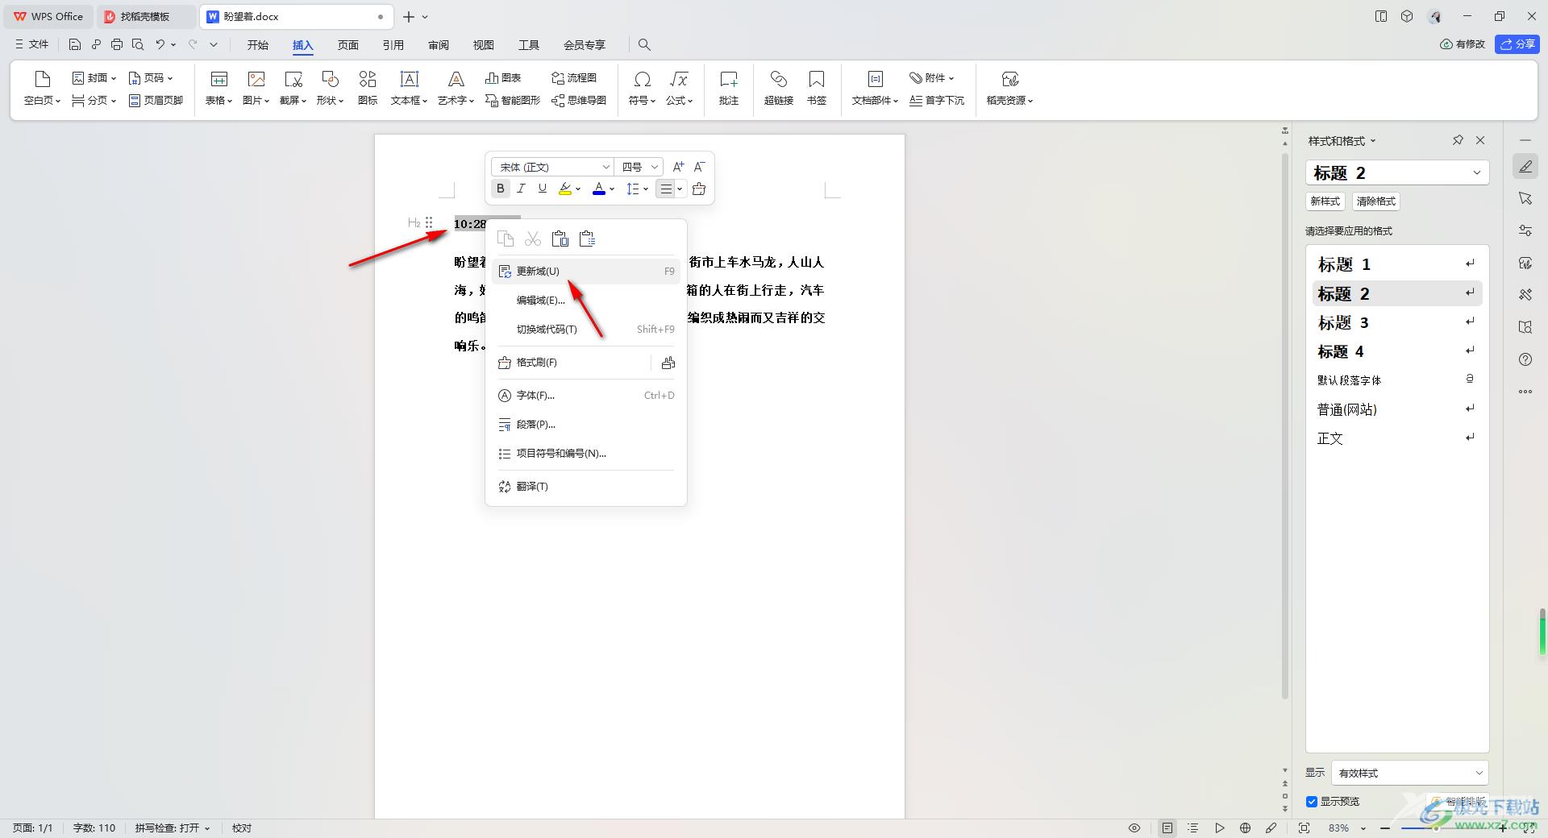The image size is (1548, 838).
Task: Select the 截屏 screenshot tool
Action: click(x=293, y=87)
